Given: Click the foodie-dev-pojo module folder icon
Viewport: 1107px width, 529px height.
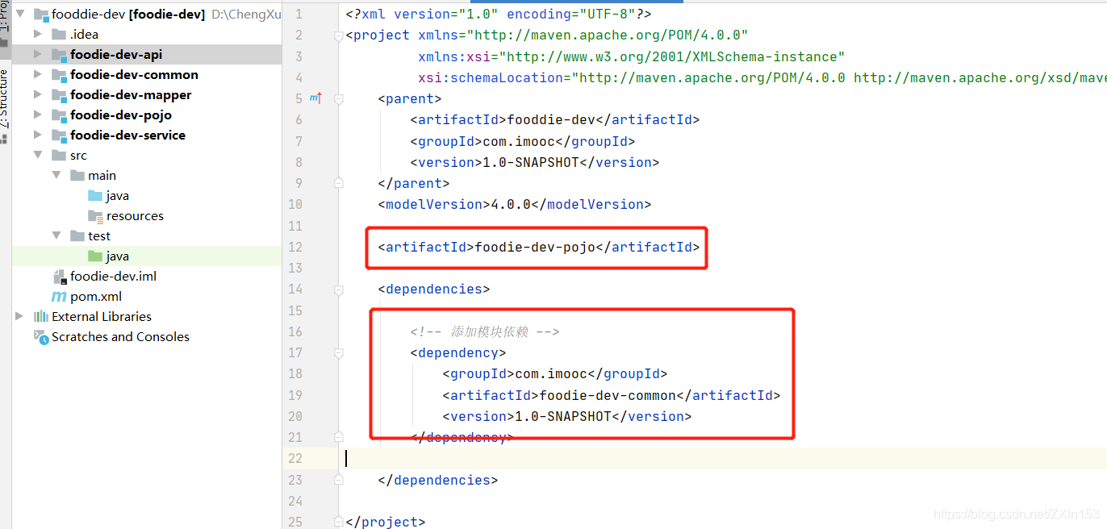Looking at the screenshot, I should point(58,115).
